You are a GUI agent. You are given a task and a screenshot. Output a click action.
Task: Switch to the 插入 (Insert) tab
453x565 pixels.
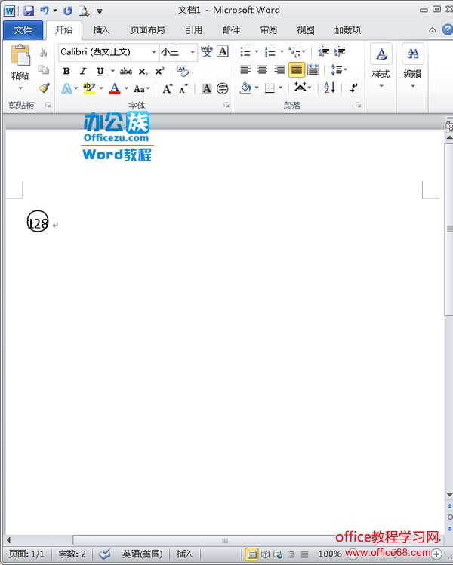click(x=101, y=30)
